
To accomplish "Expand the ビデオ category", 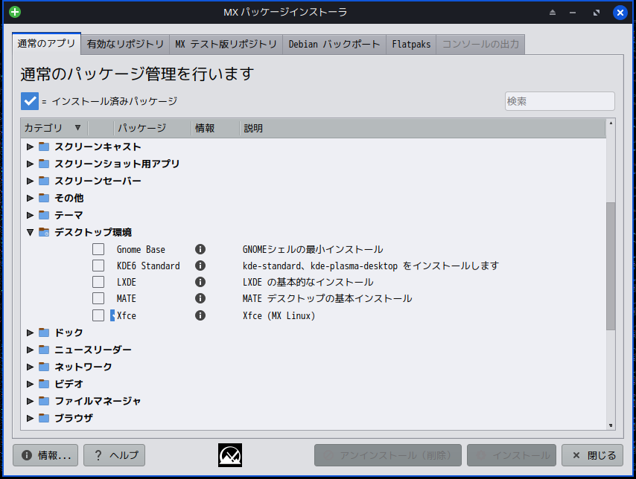I will tap(30, 384).
